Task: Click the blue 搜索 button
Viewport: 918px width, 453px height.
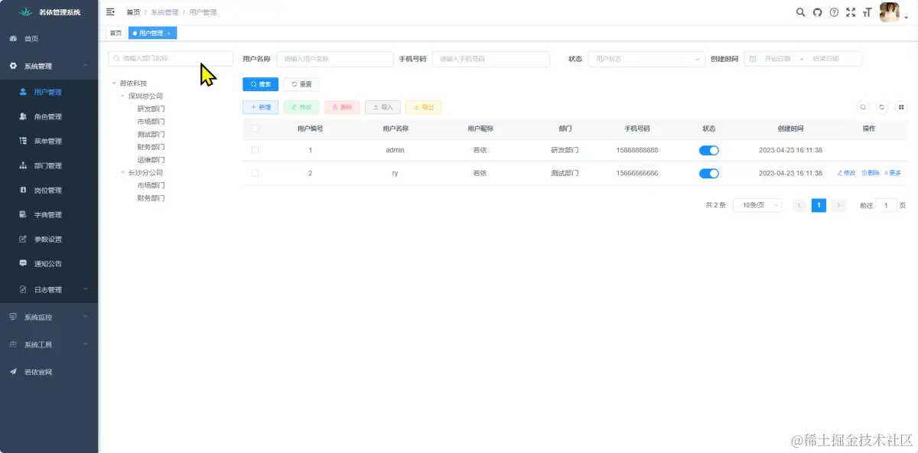Action: [260, 84]
